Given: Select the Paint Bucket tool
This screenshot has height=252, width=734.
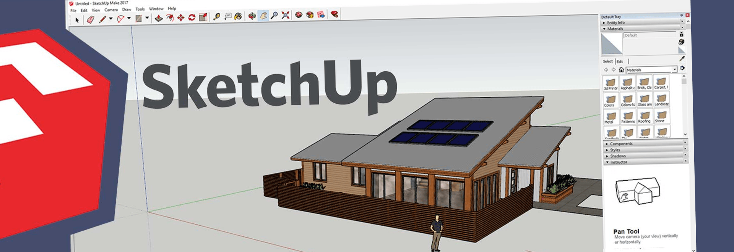Looking at the screenshot, I should pos(238,16).
